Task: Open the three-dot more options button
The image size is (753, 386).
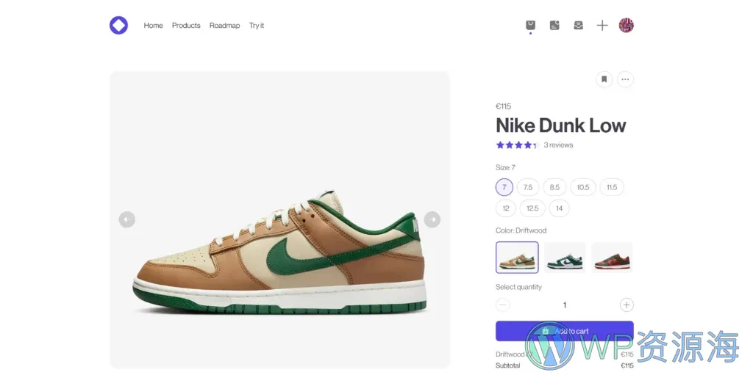Action: click(x=625, y=79)
